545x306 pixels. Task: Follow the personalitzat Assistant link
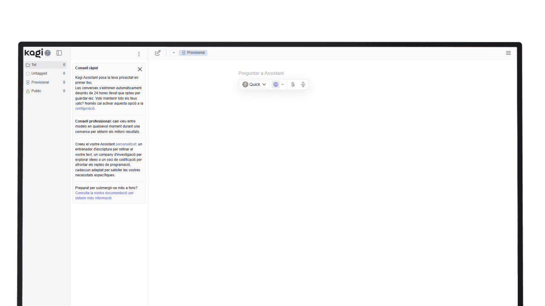point(126,144)
